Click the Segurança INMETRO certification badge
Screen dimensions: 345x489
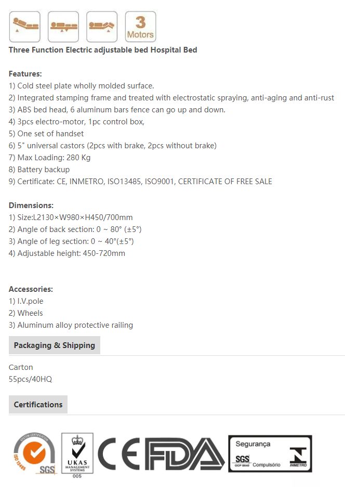[270, 454]
